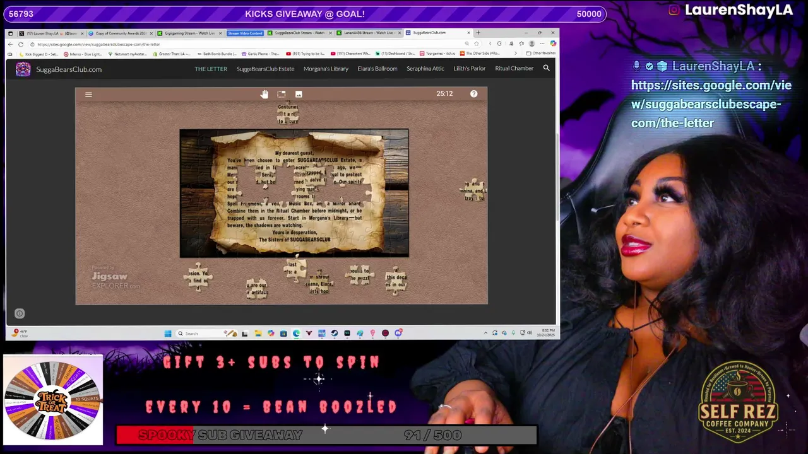This screenshot has width=808, height=454.
Task: Switch to Gigigaming Stream tab
Action: coord(189,33)
